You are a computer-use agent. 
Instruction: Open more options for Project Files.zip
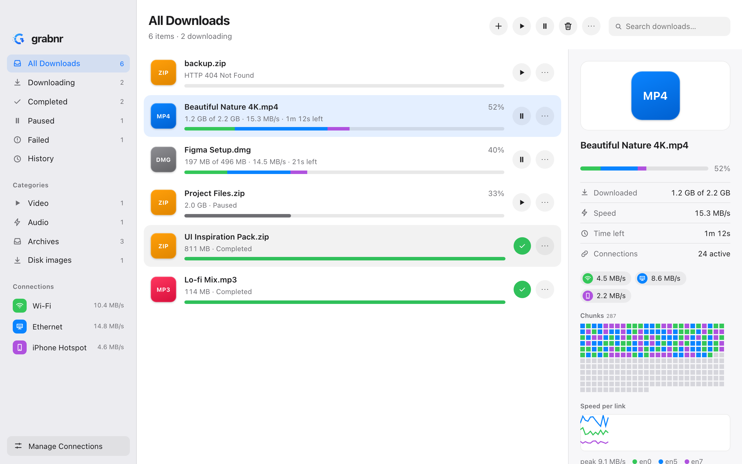545,202
